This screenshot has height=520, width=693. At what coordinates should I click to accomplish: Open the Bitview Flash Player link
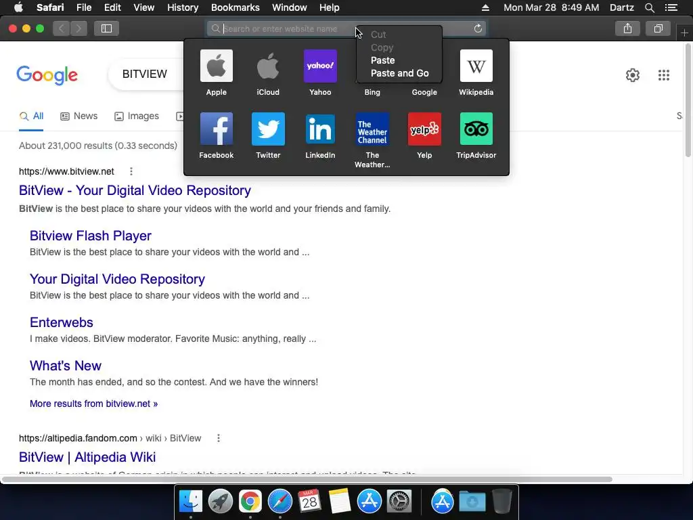click(91, 236)
